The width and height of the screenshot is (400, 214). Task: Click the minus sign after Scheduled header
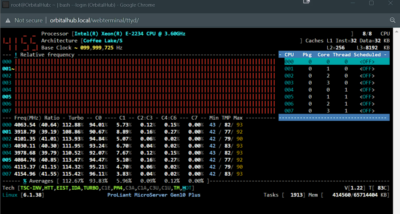(385, 55)
